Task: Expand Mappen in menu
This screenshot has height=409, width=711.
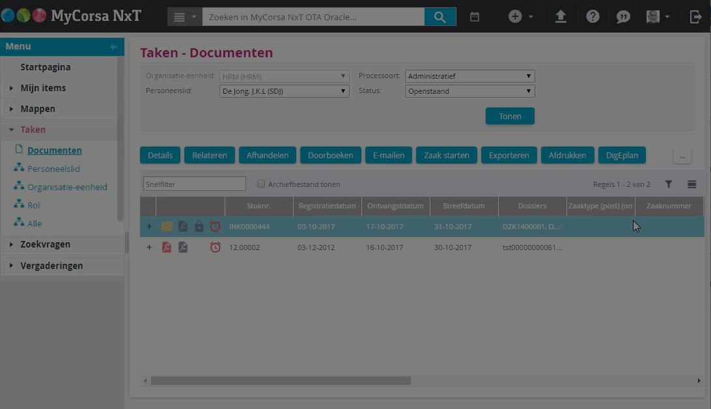Action: pos(11,109)
